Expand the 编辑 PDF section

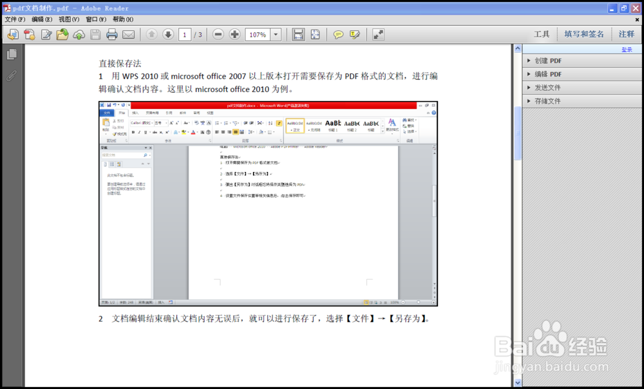(x=582, y=74)
